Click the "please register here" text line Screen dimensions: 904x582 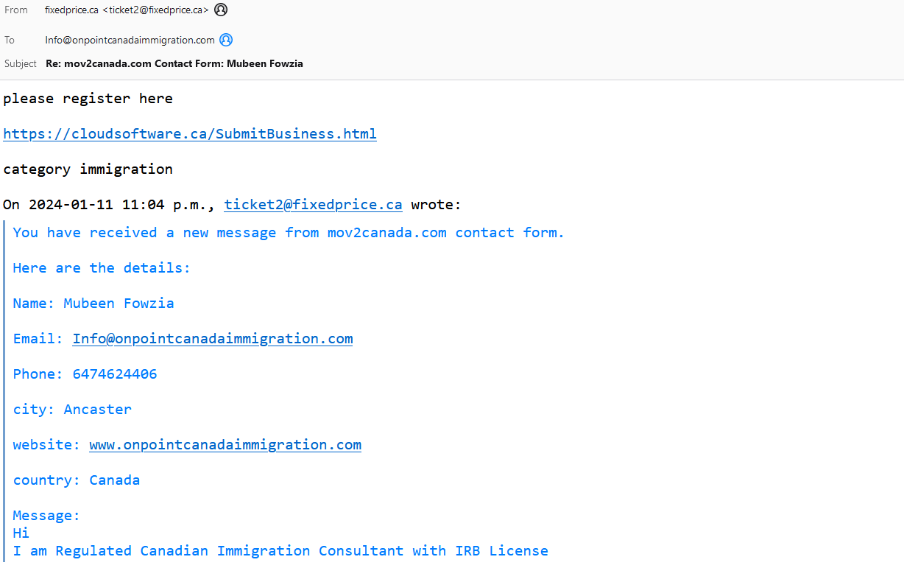pyautogui.click(x=88, y=99)
